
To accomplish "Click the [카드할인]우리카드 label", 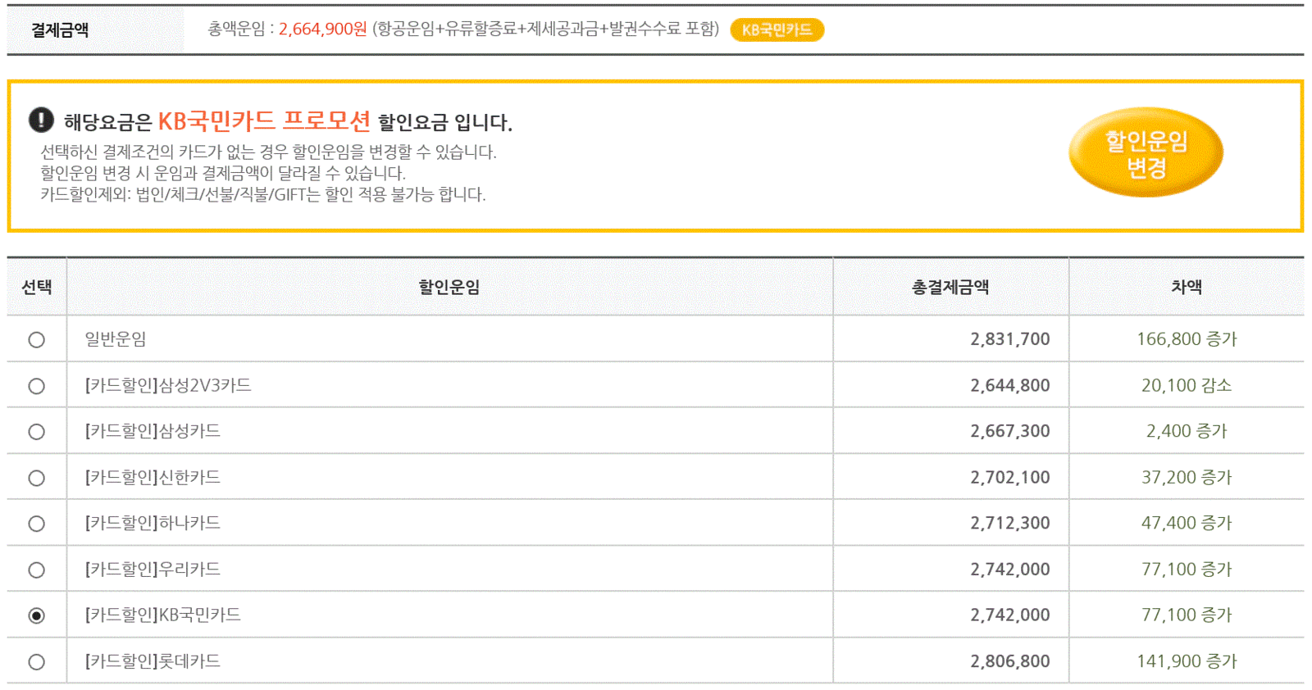I will (x=153, y=569).
